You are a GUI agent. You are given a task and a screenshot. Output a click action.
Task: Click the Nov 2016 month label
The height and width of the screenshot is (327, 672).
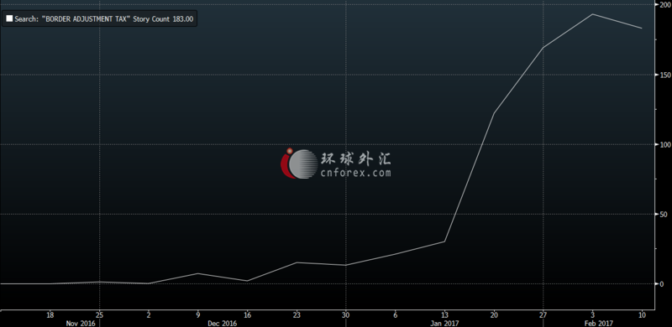pos(81,323)
